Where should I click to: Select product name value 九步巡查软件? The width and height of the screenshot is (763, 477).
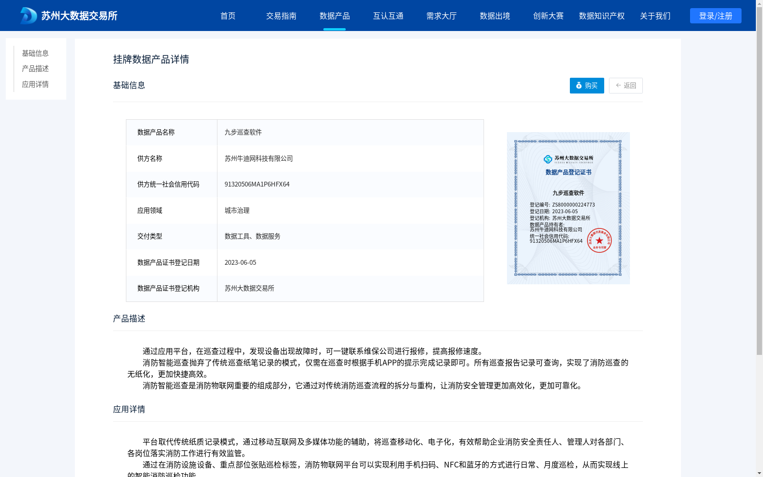[243, 132]
